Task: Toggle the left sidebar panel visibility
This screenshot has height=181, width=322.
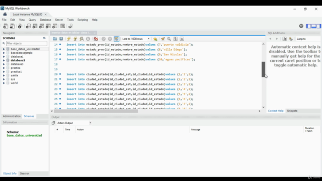Action: pyautogui.click(x=308, y=26)
